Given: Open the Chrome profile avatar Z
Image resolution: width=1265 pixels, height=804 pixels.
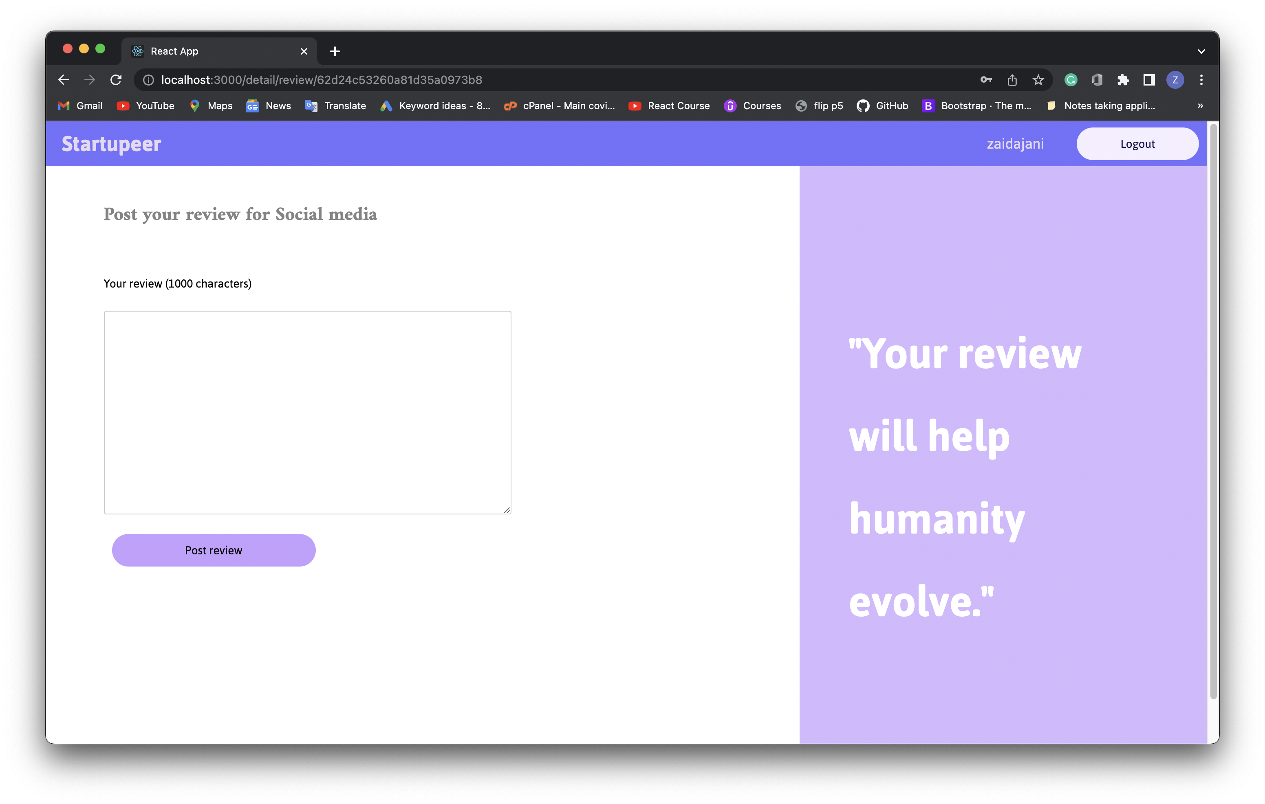Looking at the screenshot, I should [x=1175, y=80].
